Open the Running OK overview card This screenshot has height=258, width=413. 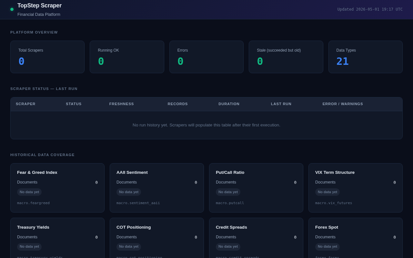point(127,57)
